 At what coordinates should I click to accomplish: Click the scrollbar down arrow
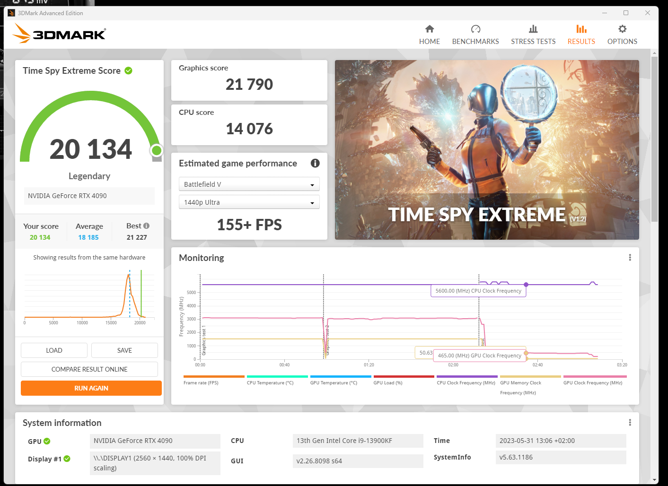(655, 479)
